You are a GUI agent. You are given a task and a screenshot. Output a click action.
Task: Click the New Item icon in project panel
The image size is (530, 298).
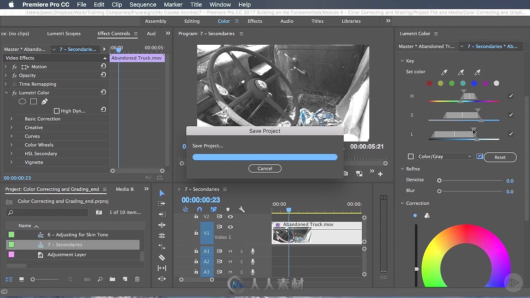[x=125, y=279]
